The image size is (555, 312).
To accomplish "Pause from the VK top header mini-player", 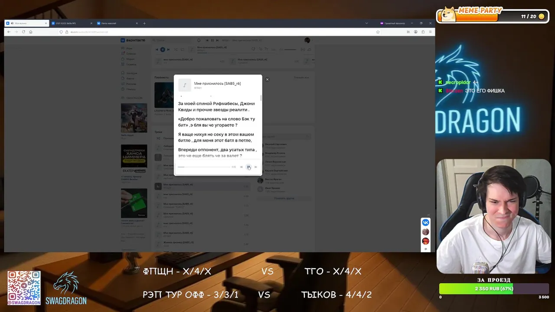I will point(212,40).
